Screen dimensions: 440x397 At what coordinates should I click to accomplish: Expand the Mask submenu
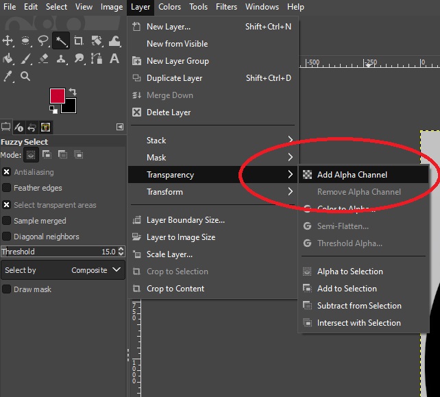[x=212, y=157]
